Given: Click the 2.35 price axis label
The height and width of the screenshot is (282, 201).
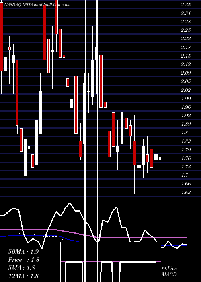Looking at the screenshot, I should click(x=186, y=5).
